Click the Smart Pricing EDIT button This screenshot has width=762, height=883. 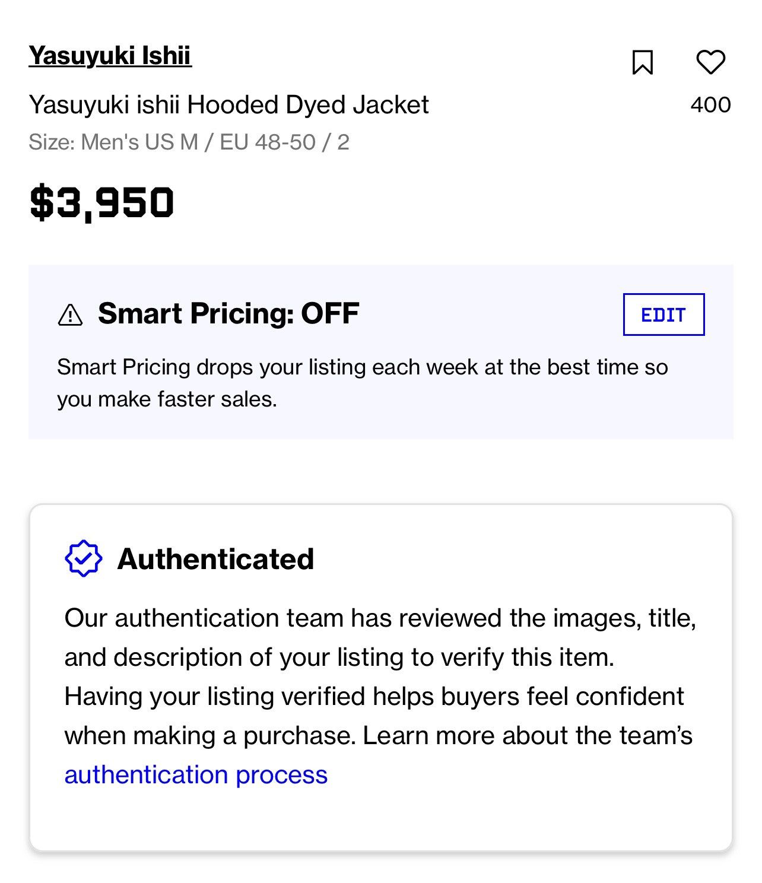(663, 315)
